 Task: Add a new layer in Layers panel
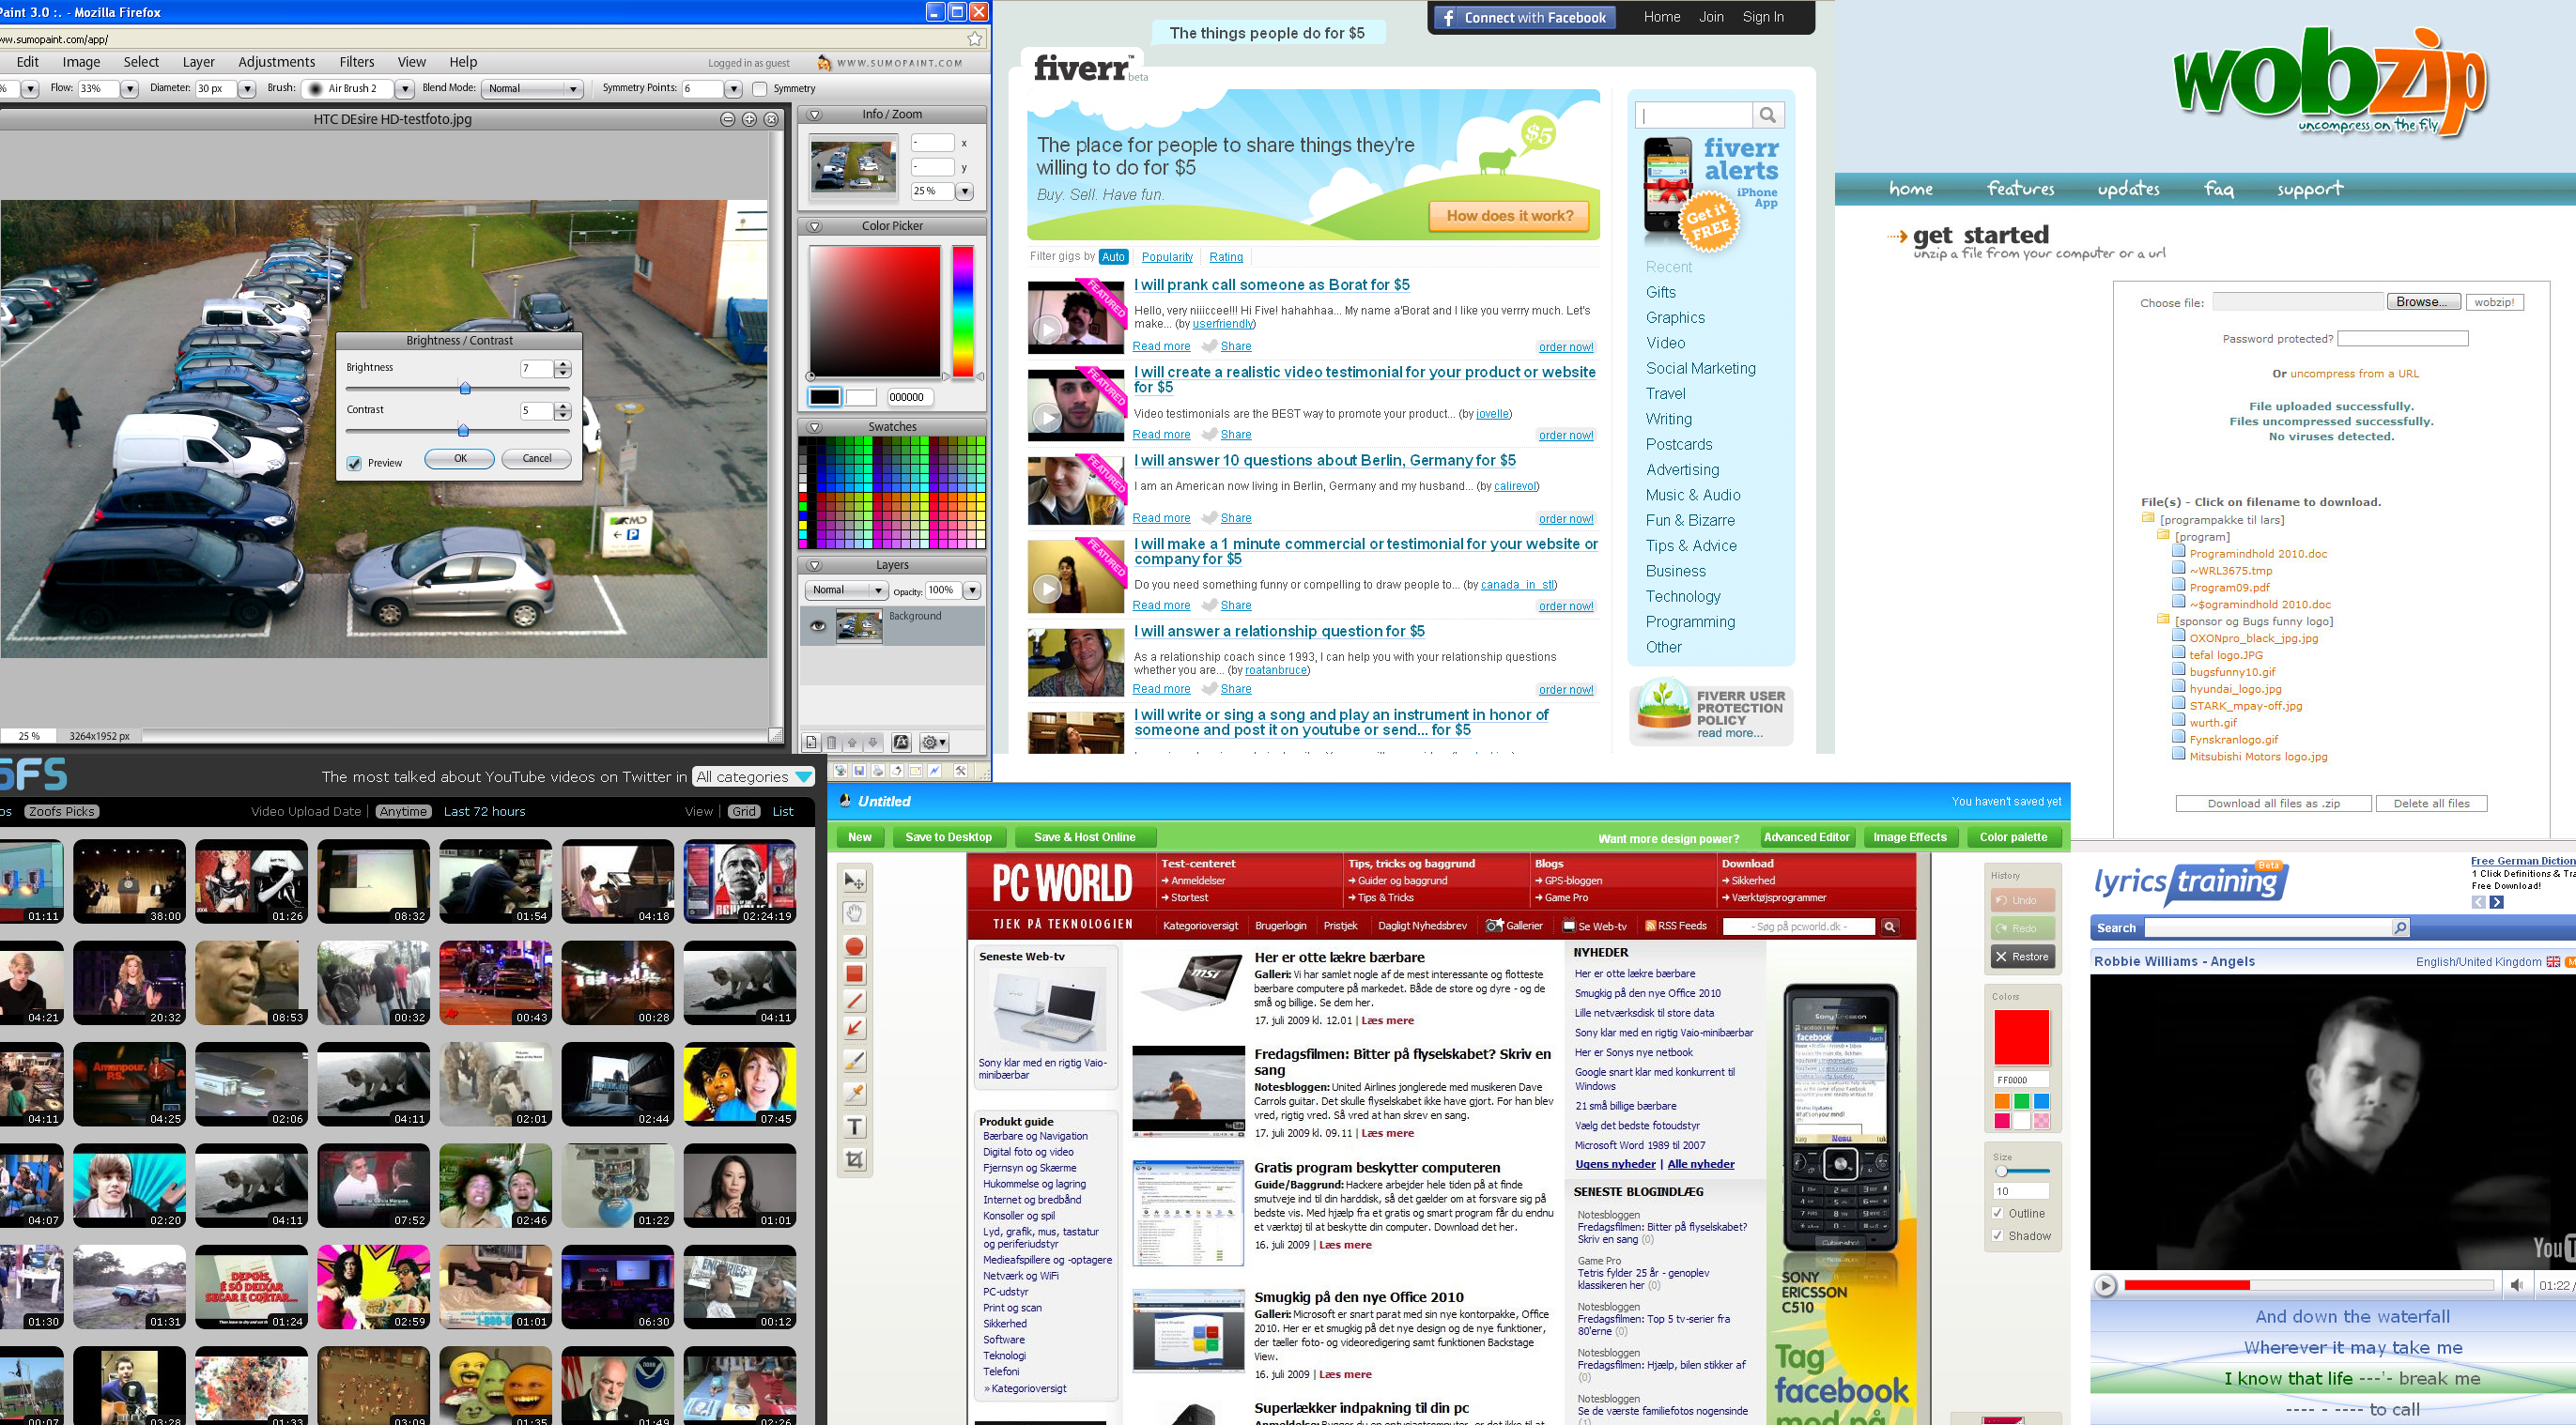811,743
